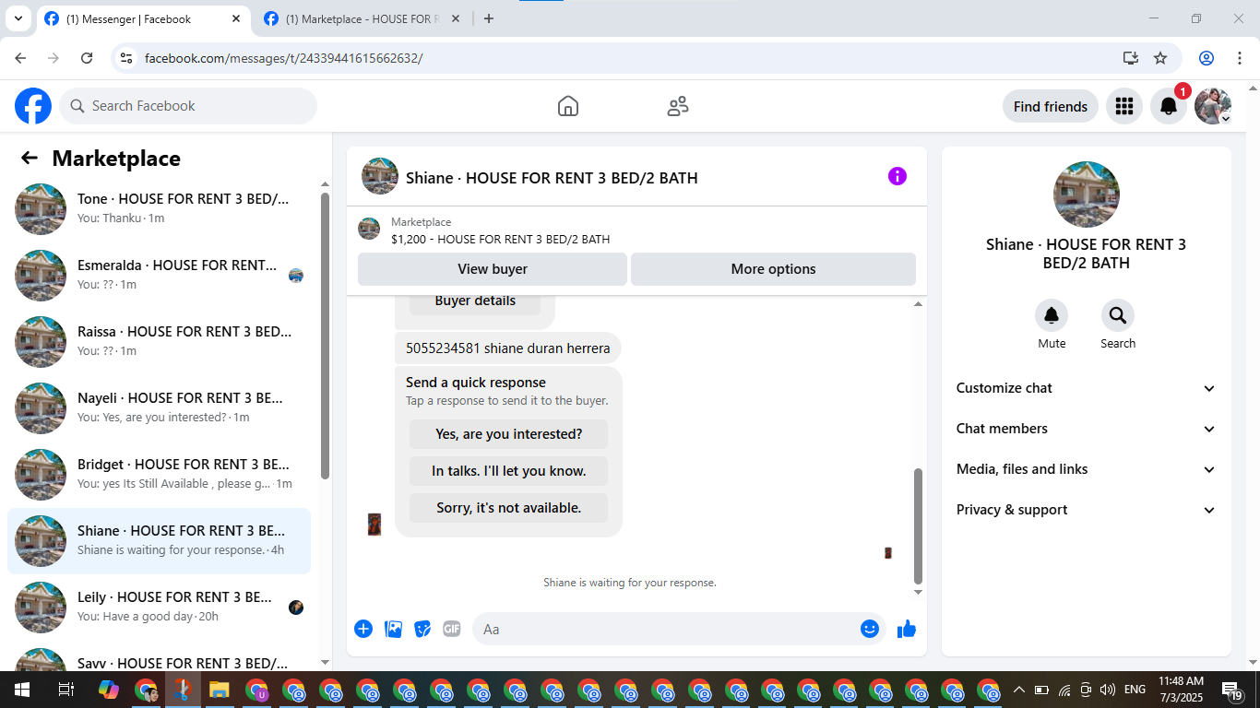Screen dimensions: 1260x708
Task: Open Chrome's three-dot menu
Action: point(1238,58)
